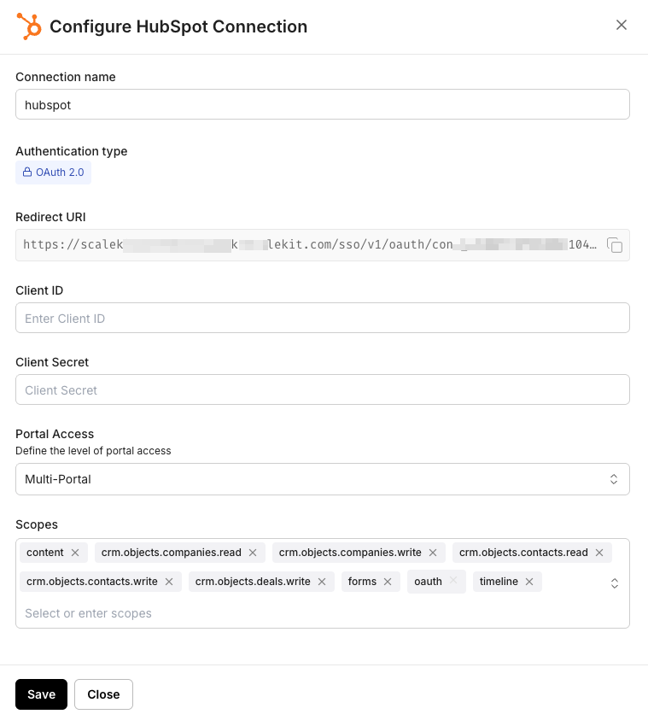The image size is (648, 720).
Task: Remove the crm.objects.companies.read scope
Action: point(253,553)
